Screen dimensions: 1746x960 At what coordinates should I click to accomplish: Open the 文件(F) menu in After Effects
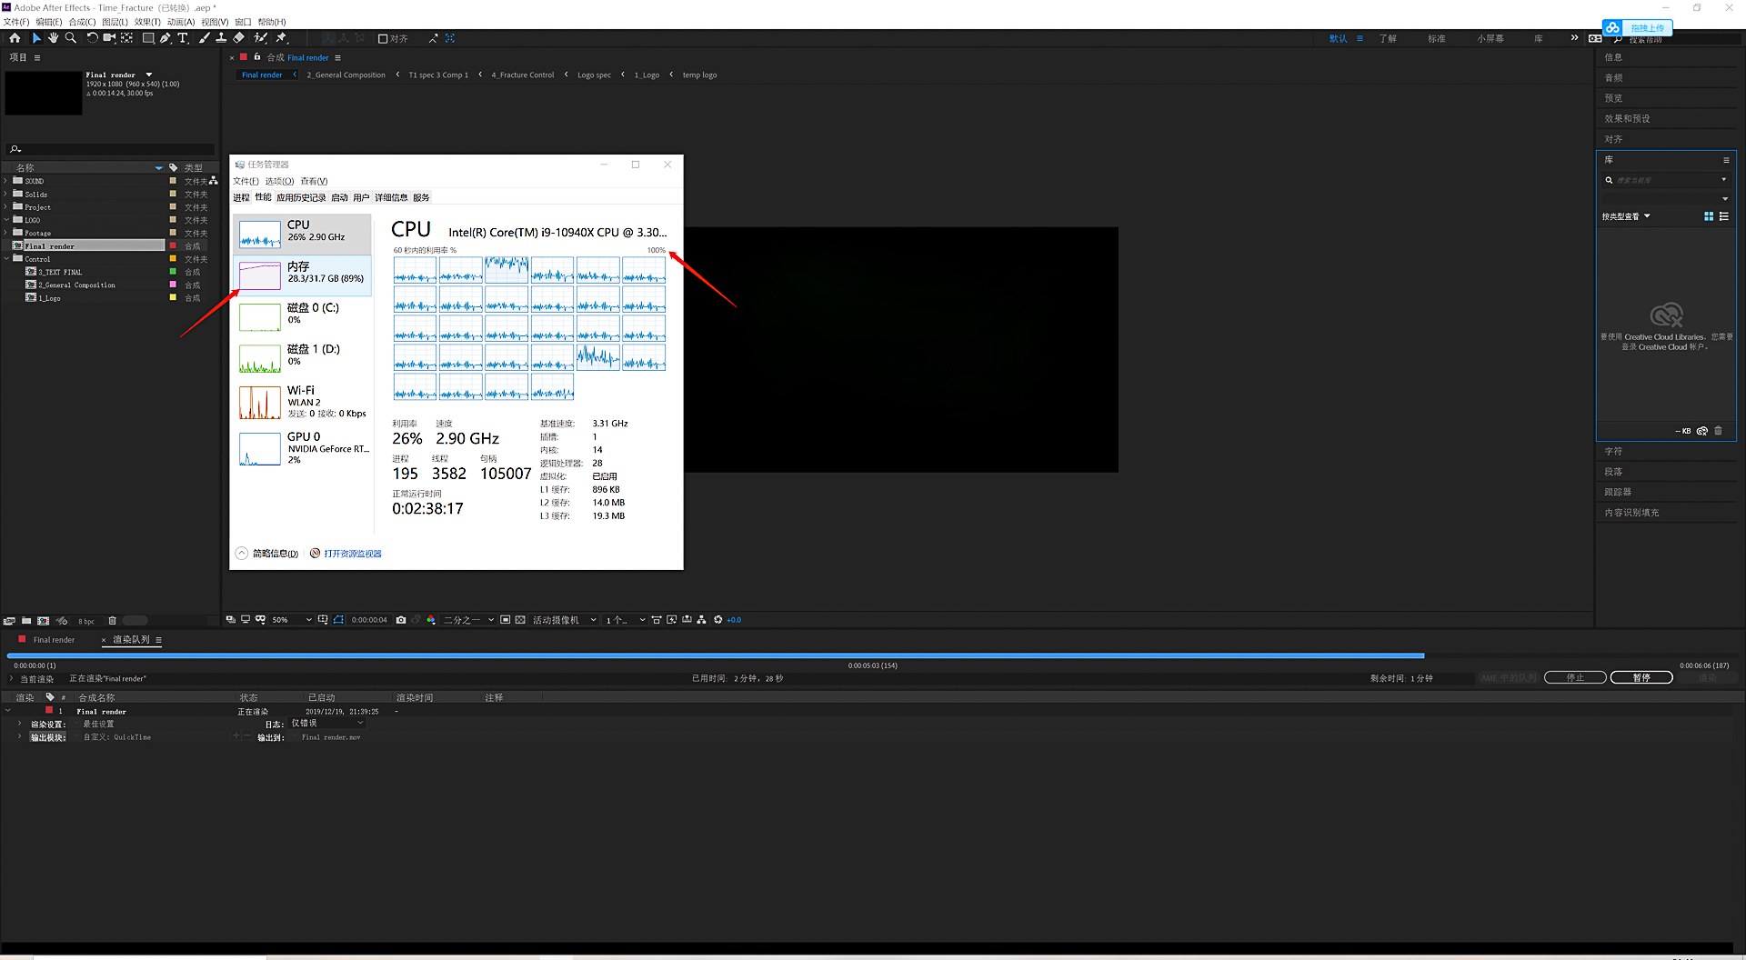pos(16,22)
